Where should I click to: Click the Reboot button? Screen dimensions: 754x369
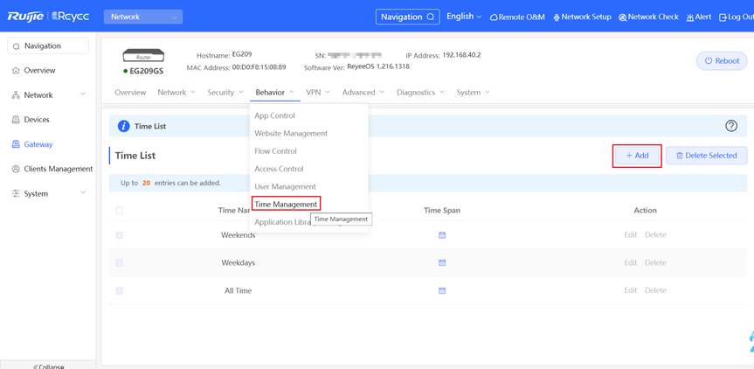[722, 61]
